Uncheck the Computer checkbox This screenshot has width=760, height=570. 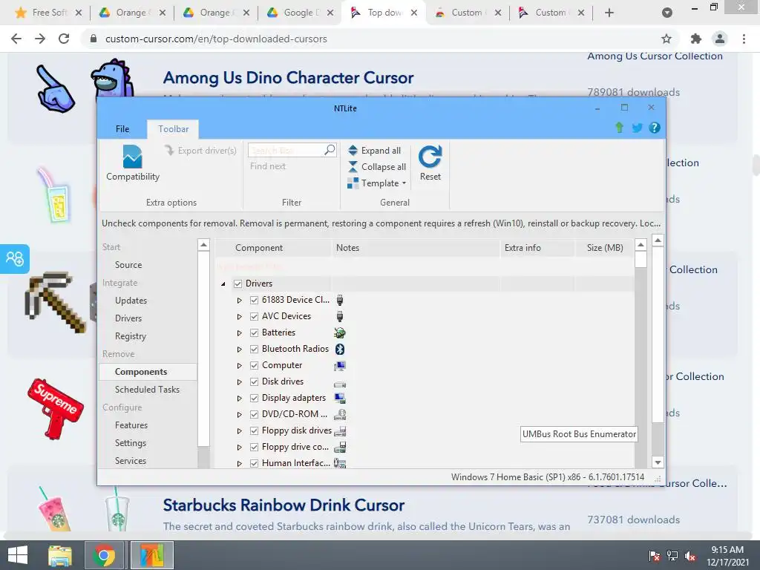(254, 365)
